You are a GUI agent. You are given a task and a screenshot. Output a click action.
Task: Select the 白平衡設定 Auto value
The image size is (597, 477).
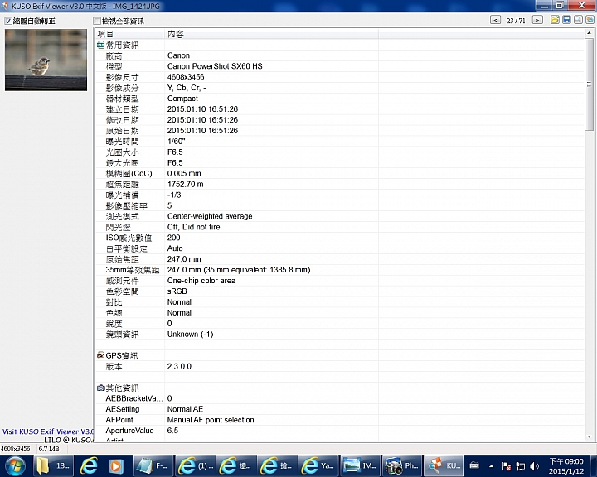click(175, 248)
